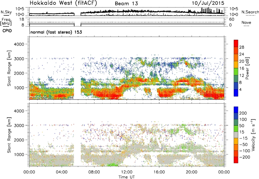Click the bright green velocity colorbar segment
This screenshot has height=179, width=259.
[236, 129]
